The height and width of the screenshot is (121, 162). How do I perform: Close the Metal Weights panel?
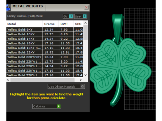[x=86, y=7]
